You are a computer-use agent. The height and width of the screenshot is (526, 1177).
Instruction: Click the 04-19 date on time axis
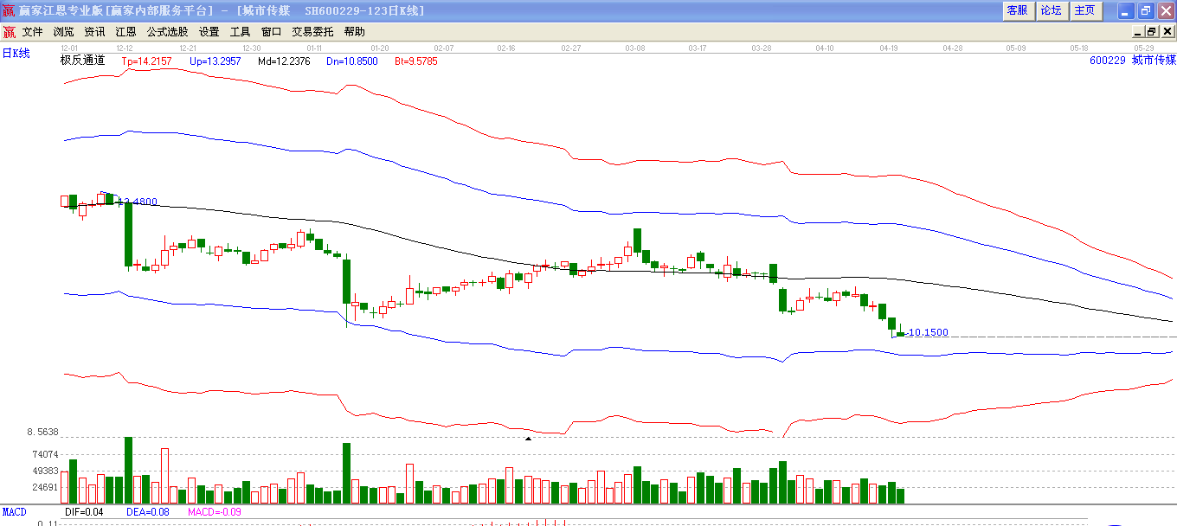[889, 48]
